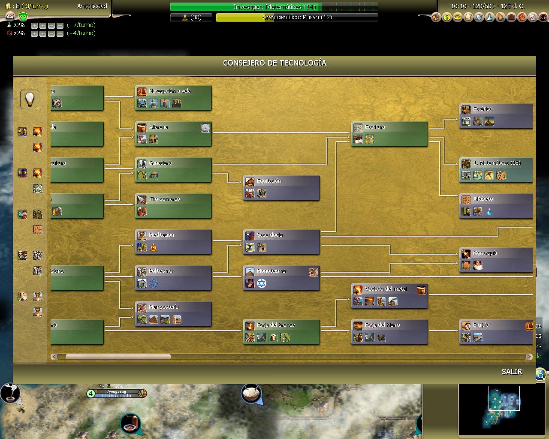Click the Investigar: Matemáticas research bar

click(274, 7)
